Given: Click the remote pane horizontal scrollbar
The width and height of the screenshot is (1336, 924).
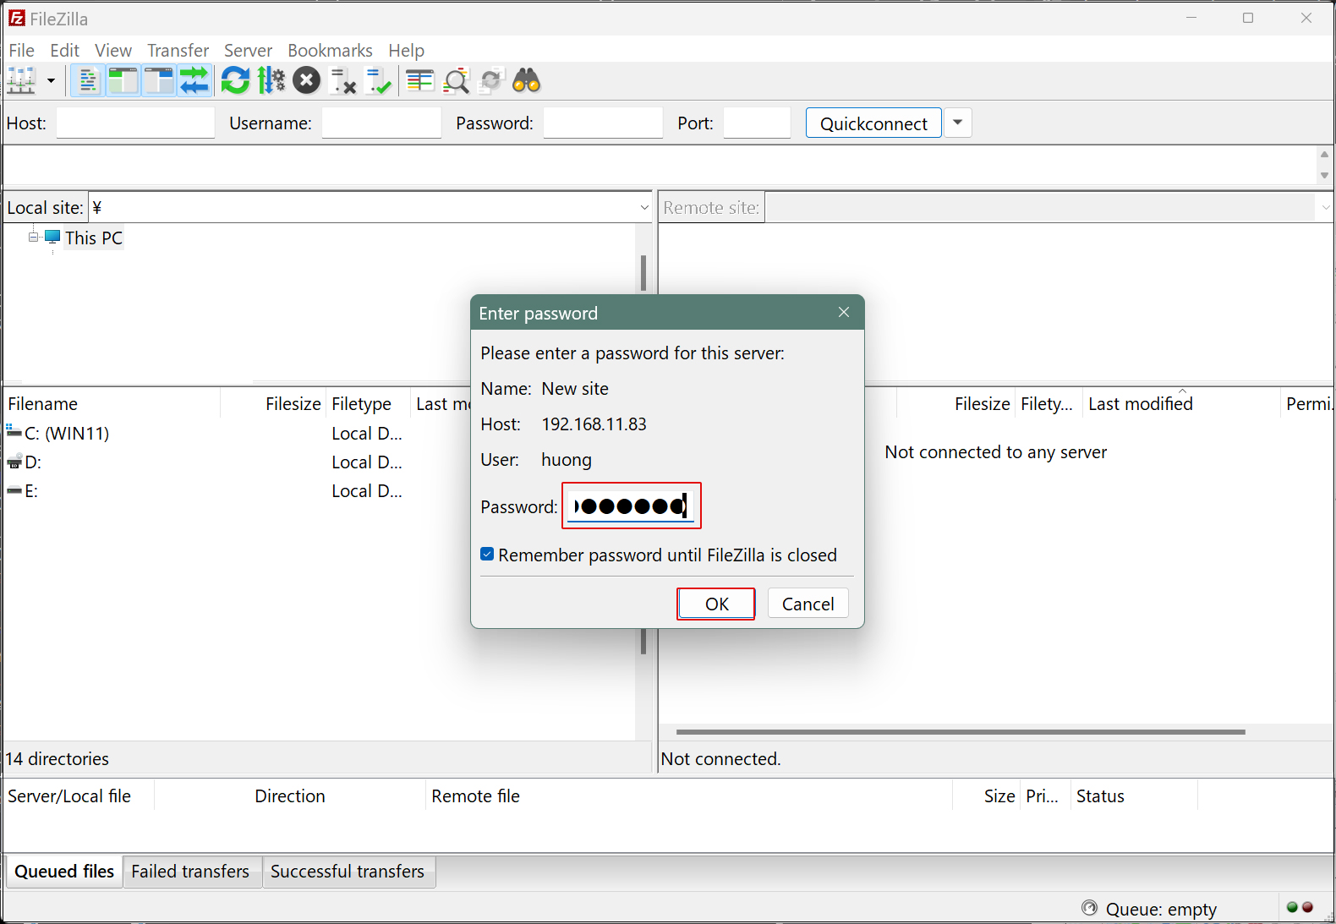Looking at the screenshot, I should [961, 731].
